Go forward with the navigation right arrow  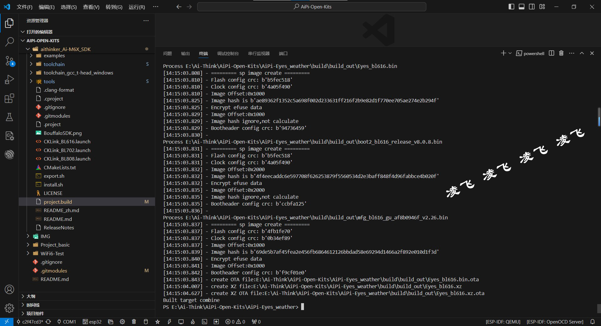(x=189, y=7)
